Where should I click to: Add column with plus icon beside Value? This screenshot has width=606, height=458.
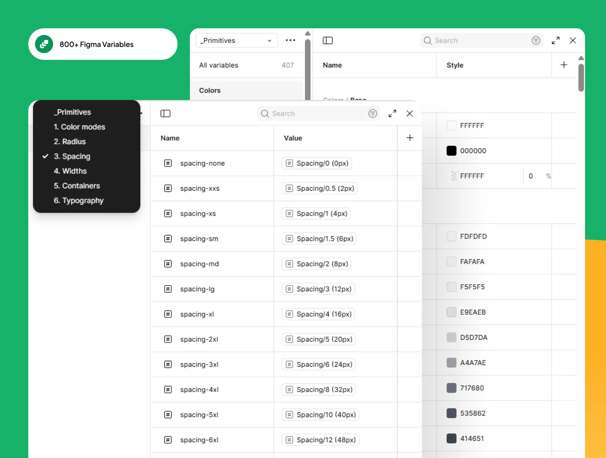[x=410, y=138]
